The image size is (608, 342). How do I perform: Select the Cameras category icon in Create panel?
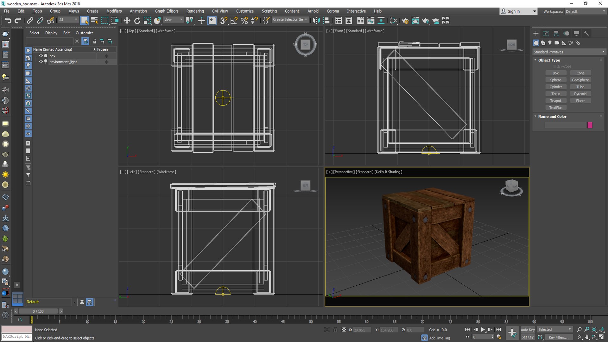pyautogui.click(x=557, y=43)
